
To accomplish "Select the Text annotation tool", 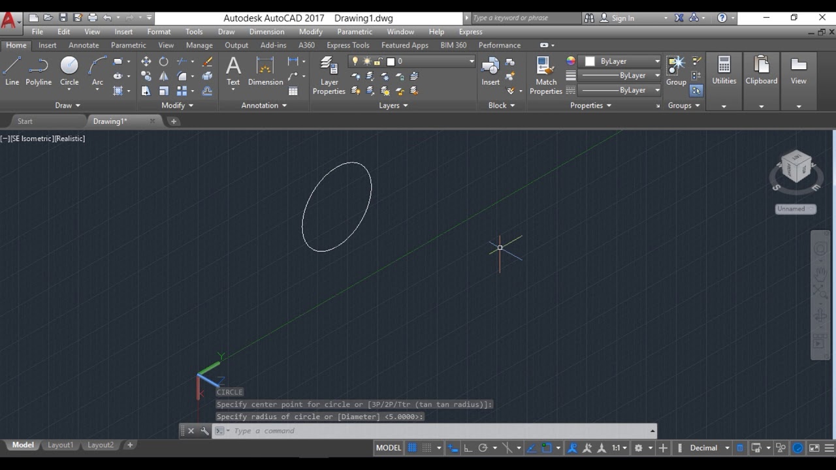I will click(x=233, y=70).
